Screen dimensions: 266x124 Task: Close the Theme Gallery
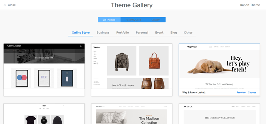pos(9,5)
